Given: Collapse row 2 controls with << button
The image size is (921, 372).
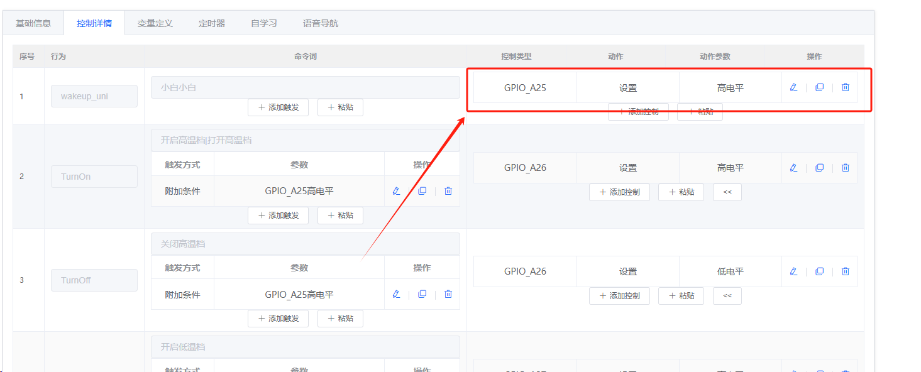Looking at the screenshot, I should click(x=727, y=192).
